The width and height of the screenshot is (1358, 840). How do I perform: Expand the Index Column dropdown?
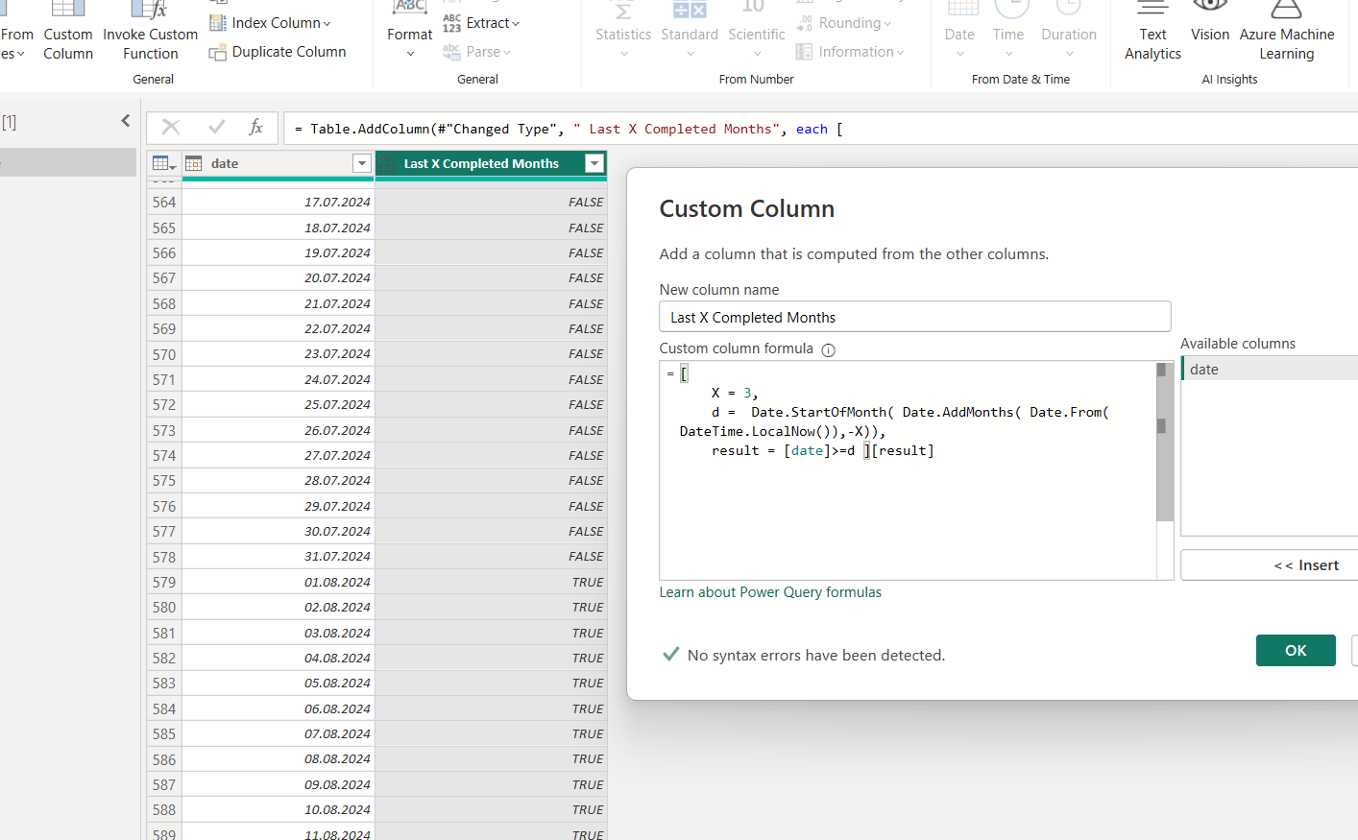click(270, 23)
